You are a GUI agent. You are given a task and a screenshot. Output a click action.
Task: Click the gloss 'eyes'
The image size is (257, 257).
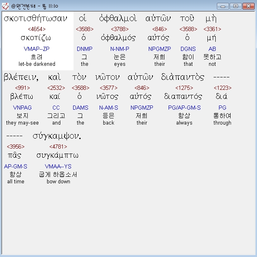[x=120, y=64]
